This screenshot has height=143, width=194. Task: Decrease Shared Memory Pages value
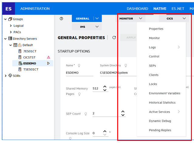pyautogui.click(x=105, y=90)
